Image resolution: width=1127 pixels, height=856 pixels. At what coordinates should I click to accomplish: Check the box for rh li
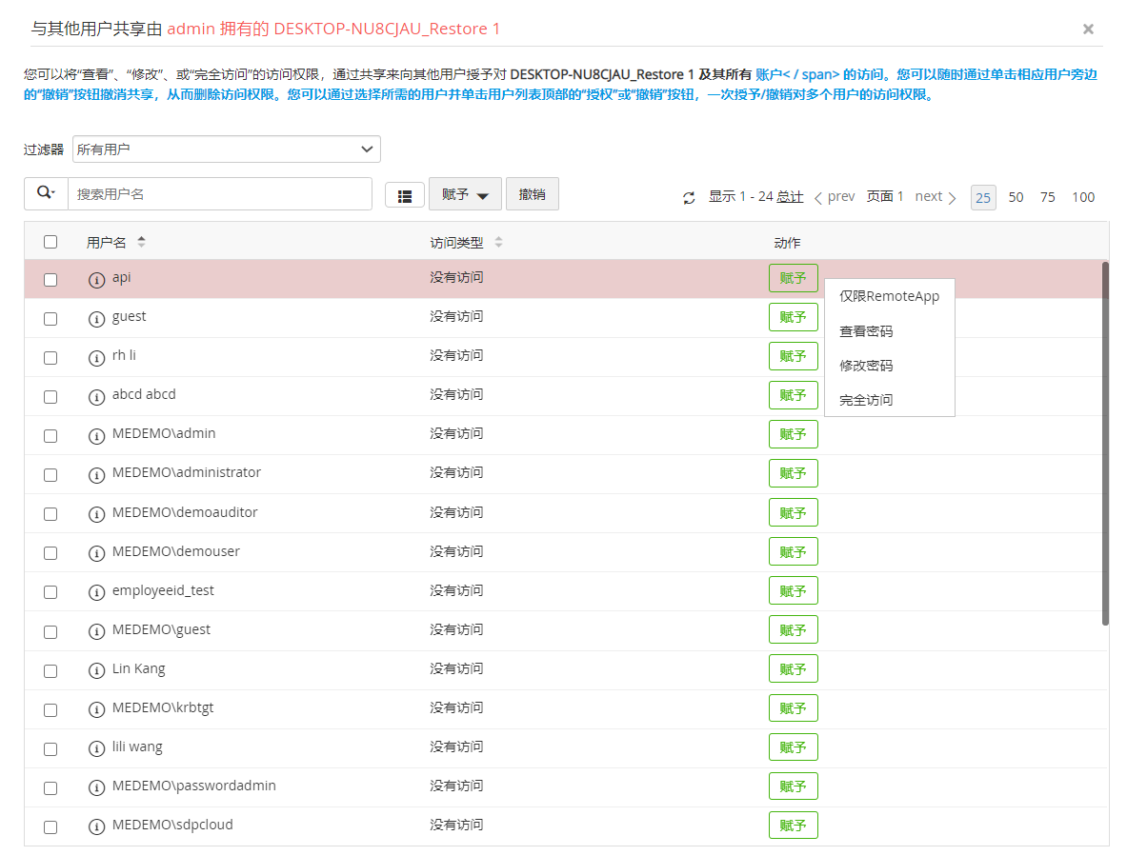(x=50, y=358)
